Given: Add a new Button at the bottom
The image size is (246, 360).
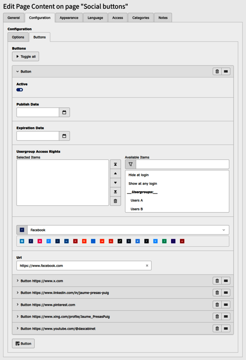Looking at the screenshot, I should (x=23, y=343).
